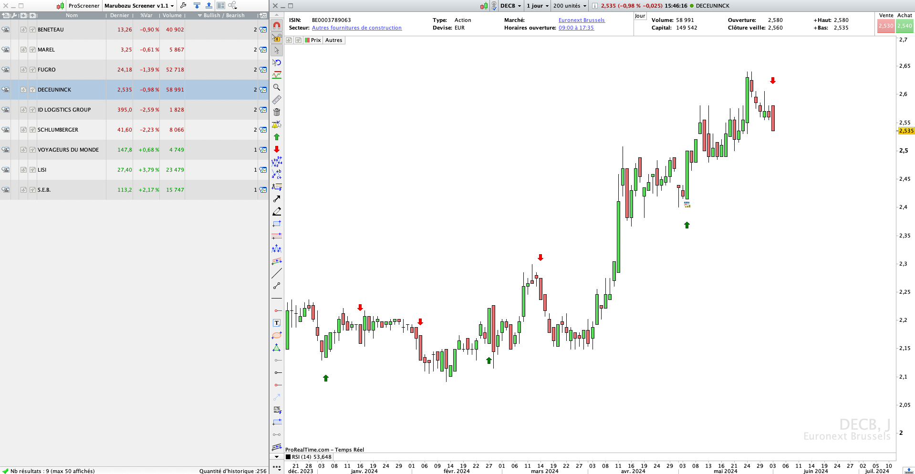Select the red down arrow drawing tool
915x474 pixels.
click(277, 149)
